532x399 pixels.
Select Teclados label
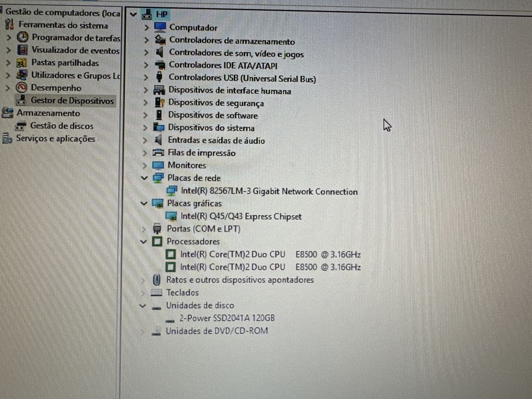[182, 293]
